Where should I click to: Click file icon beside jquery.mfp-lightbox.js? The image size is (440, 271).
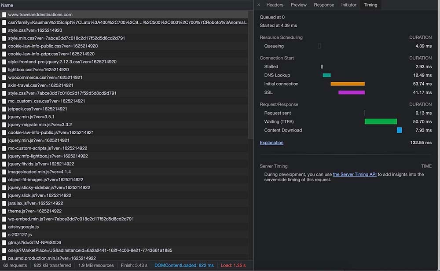4,156
